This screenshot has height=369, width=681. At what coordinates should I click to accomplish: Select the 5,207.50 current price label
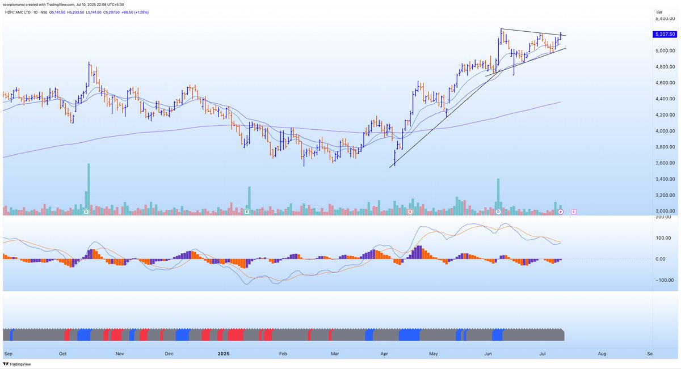click(665, 34)
